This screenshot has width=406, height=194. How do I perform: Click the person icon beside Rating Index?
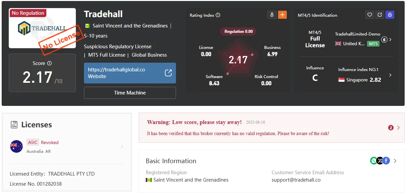coord(272,15)
